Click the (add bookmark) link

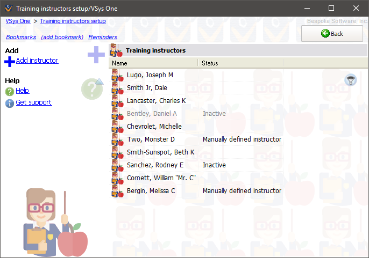coord(62,37)
